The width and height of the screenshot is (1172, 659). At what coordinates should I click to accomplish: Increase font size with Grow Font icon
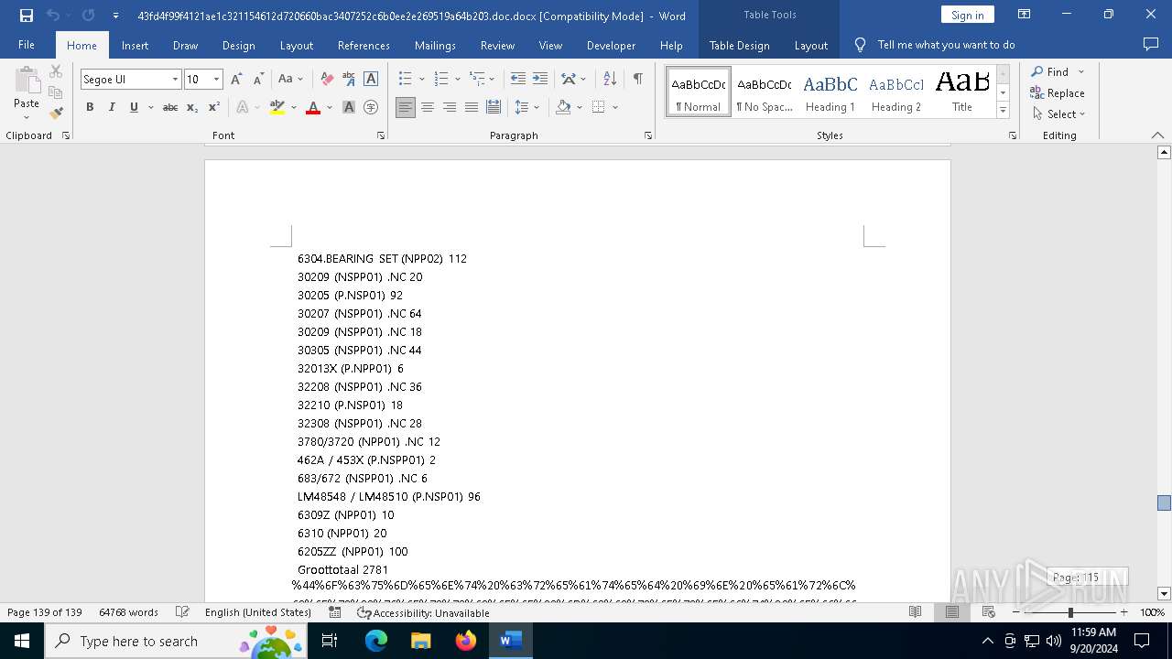pos(236,80)
